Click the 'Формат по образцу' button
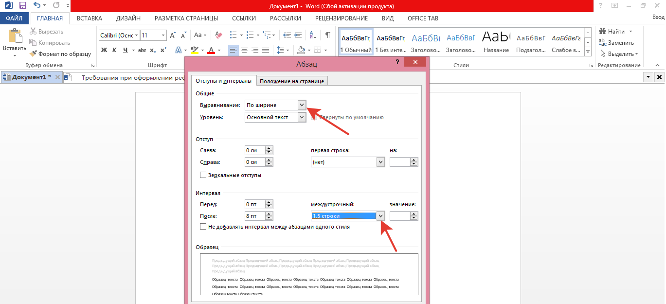 pyautogui.click(x=60, y=54)
